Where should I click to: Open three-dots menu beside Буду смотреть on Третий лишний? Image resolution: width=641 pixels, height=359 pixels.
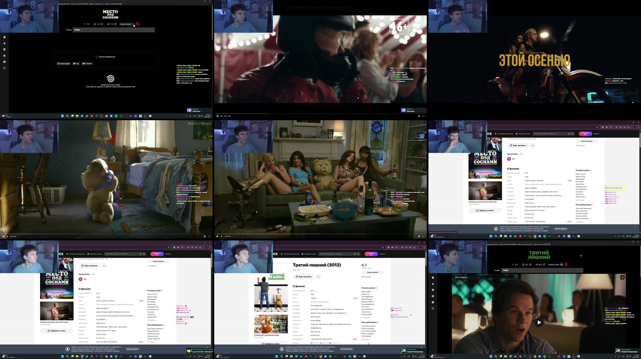click(318, 277)
